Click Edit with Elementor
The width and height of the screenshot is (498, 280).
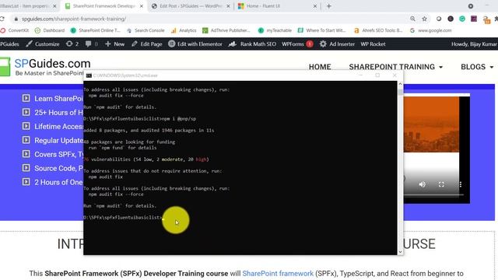(195, 44)
